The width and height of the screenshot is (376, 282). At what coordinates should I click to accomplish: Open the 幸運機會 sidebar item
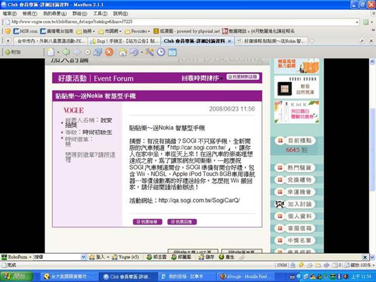[295, 192]
